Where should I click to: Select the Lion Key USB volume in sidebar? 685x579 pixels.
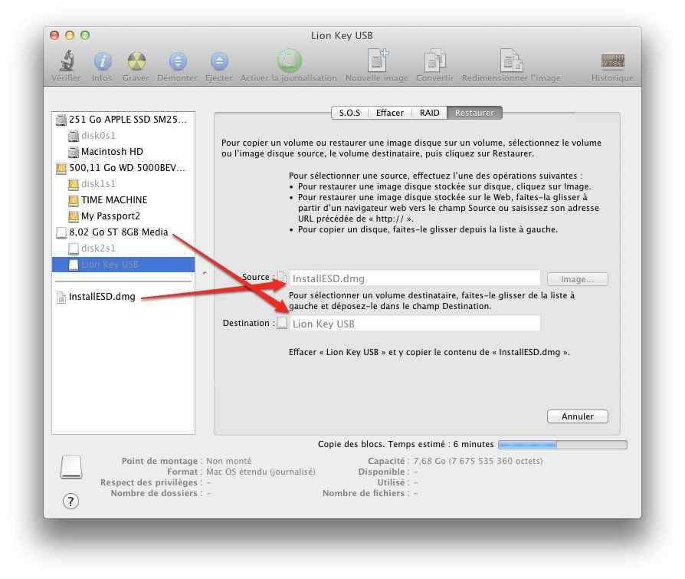123,265
